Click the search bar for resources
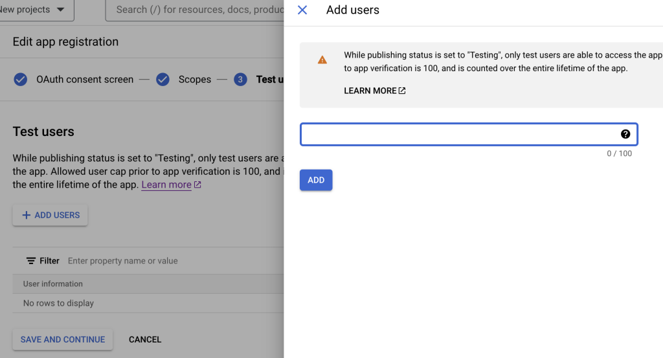 click(x=194, y=10)
